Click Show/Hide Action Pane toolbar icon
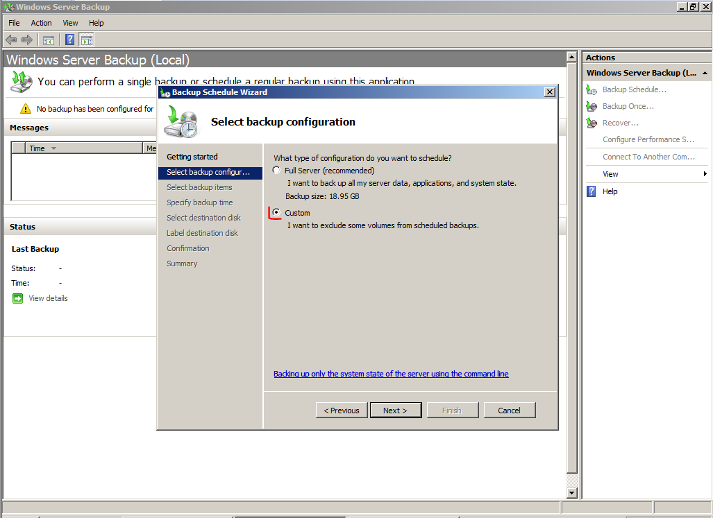 (87, 40)
